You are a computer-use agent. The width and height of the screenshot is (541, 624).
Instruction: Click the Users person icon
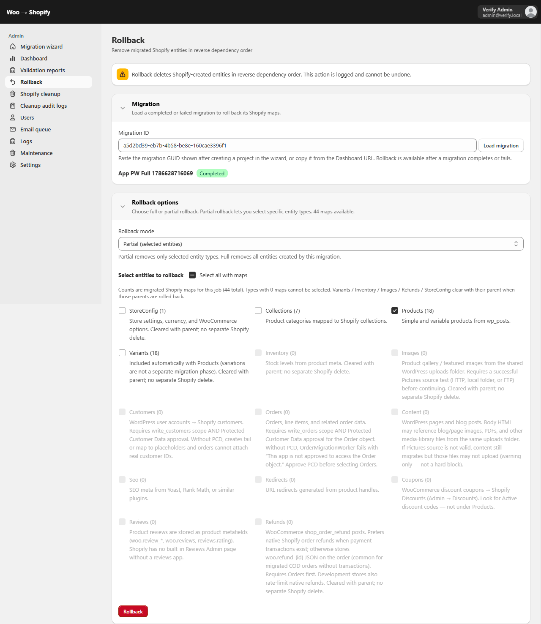coord(13,117)
